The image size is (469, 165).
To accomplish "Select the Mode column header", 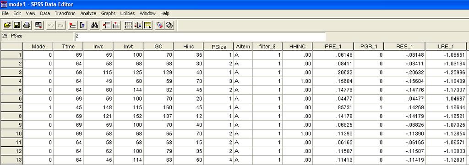I will (x=38, y=46).
